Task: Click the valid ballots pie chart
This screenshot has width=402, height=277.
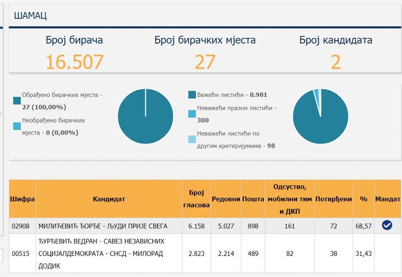Action: pyautogui.click(x=320, y=116)
